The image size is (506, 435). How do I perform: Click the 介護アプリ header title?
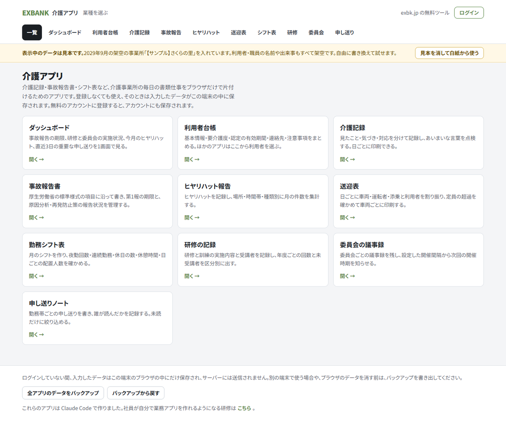click(65, 13)
